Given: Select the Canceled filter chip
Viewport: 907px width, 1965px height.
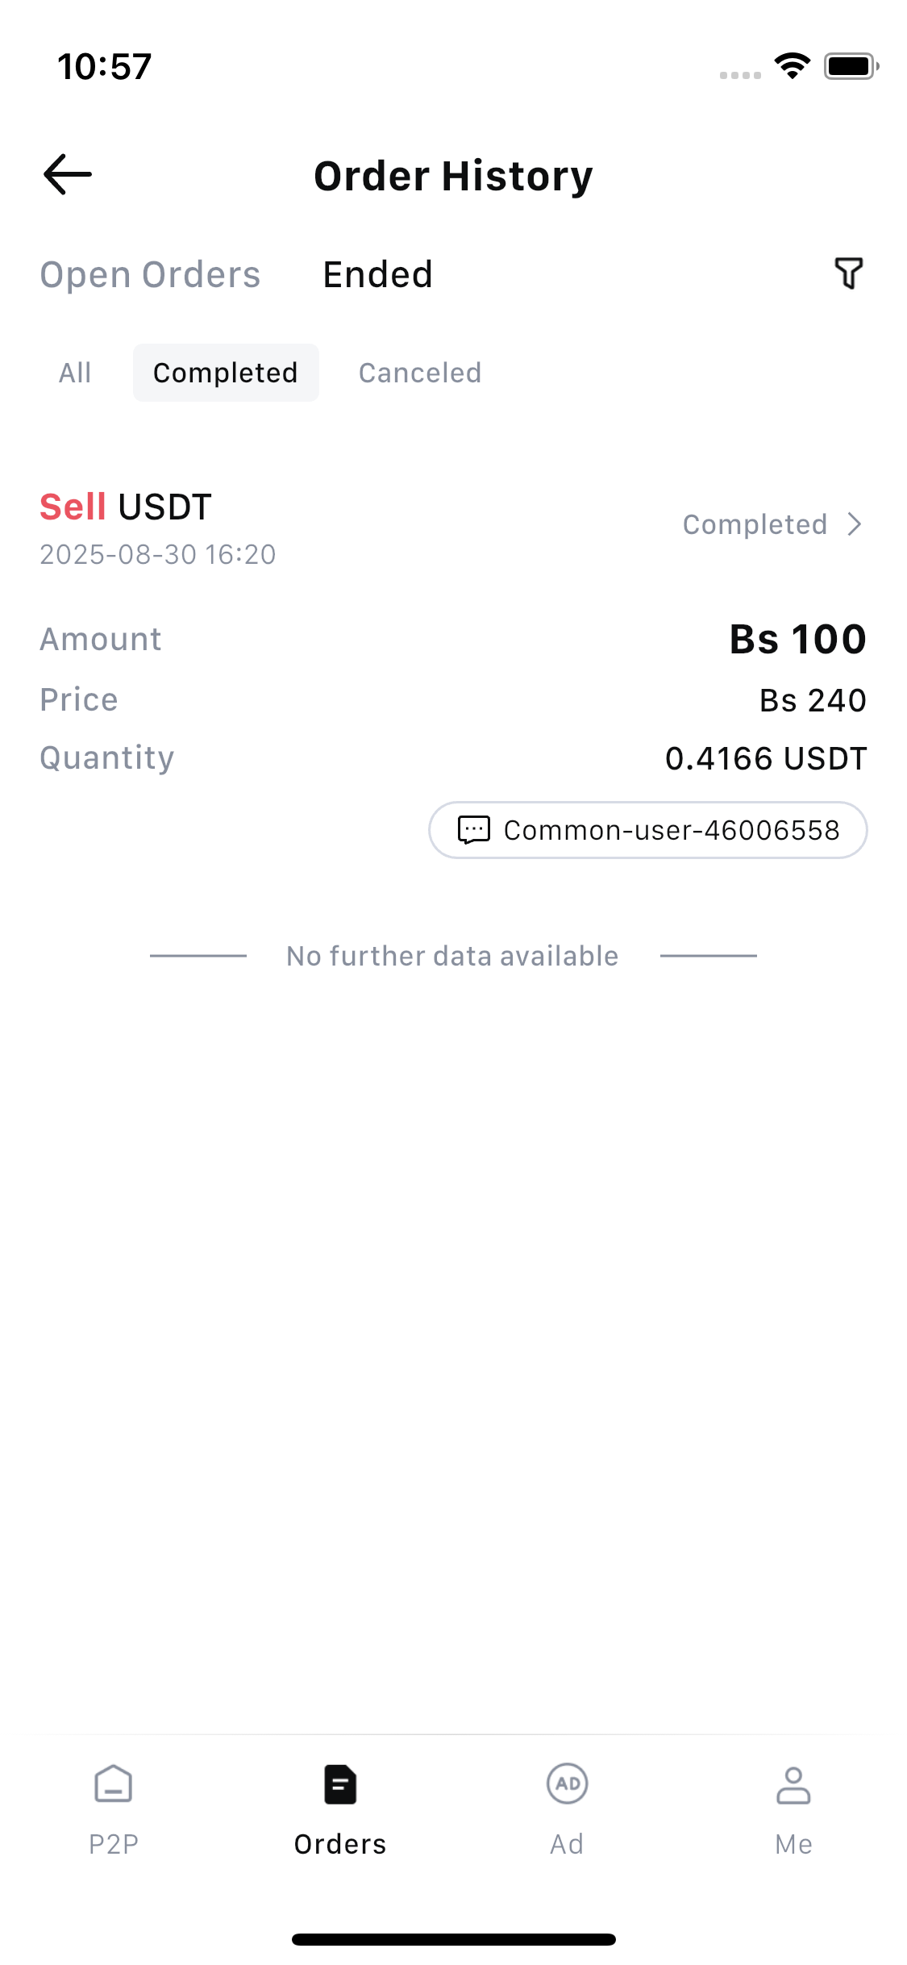Looking at the screenshot, I should point(420,373).
